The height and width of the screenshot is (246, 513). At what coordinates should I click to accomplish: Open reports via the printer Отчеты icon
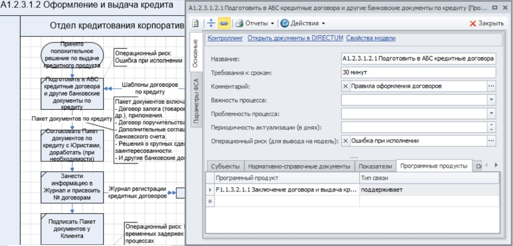point(239,23)
